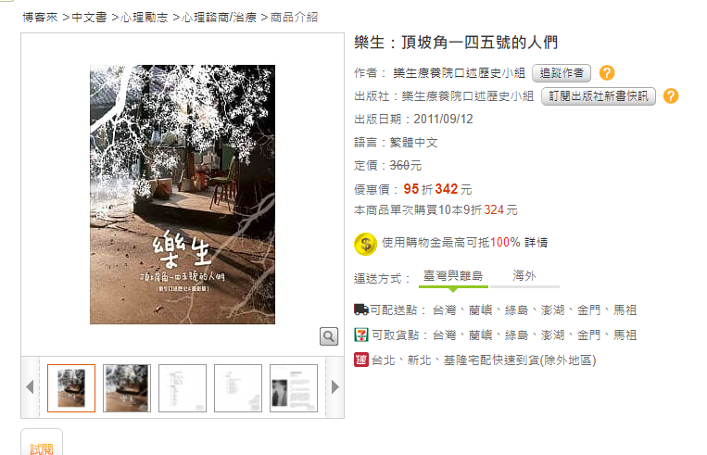Select the second book cover thumbnail
The width and height of the screenshot is (707, 455).
click(127, 388)
